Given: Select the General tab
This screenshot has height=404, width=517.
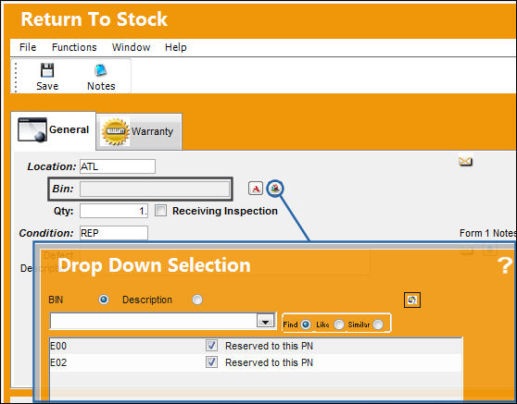Looking at the screenshot, I should [54, 130].
